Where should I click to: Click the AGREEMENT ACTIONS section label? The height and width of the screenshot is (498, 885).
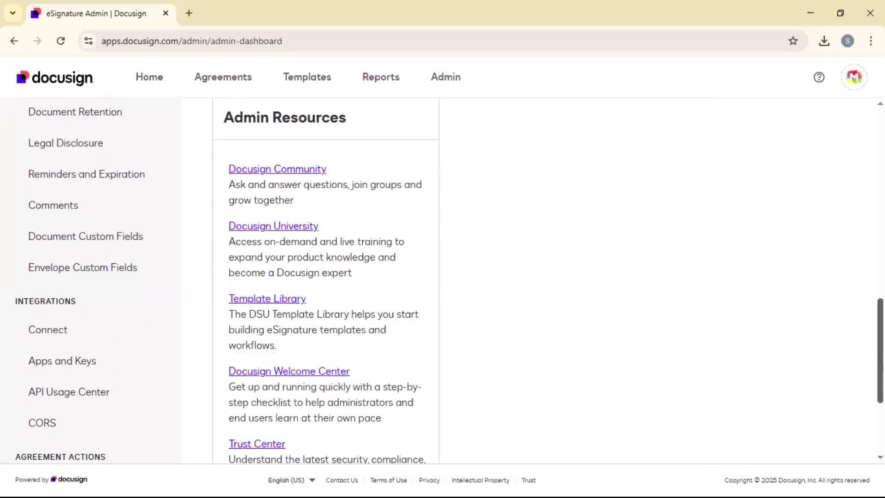pyautogui.click(x=60, y=457)
